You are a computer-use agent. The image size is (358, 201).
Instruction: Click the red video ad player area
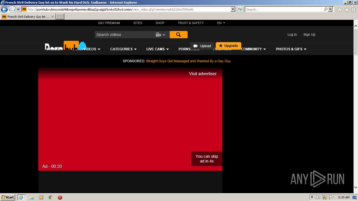[x=130, y=119]
